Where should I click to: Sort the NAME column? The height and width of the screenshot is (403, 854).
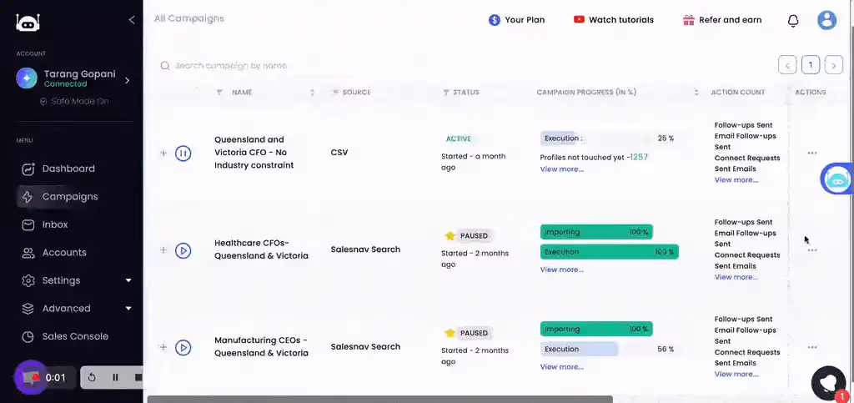coord(312,93)
